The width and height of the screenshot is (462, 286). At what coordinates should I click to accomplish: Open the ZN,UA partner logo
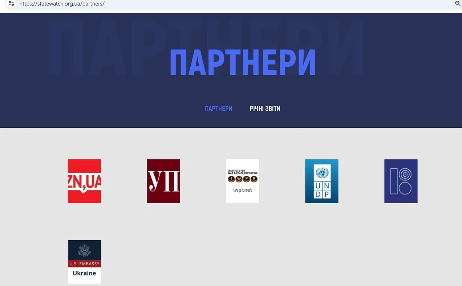click(84, 181)
